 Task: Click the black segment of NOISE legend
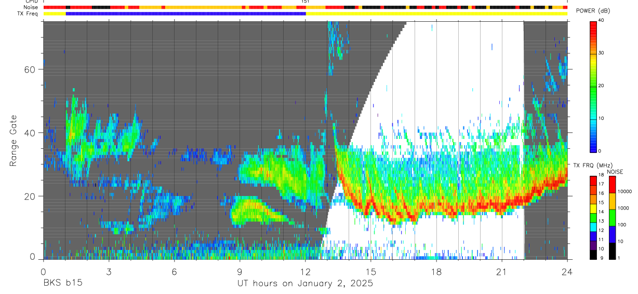click(612, 251)
